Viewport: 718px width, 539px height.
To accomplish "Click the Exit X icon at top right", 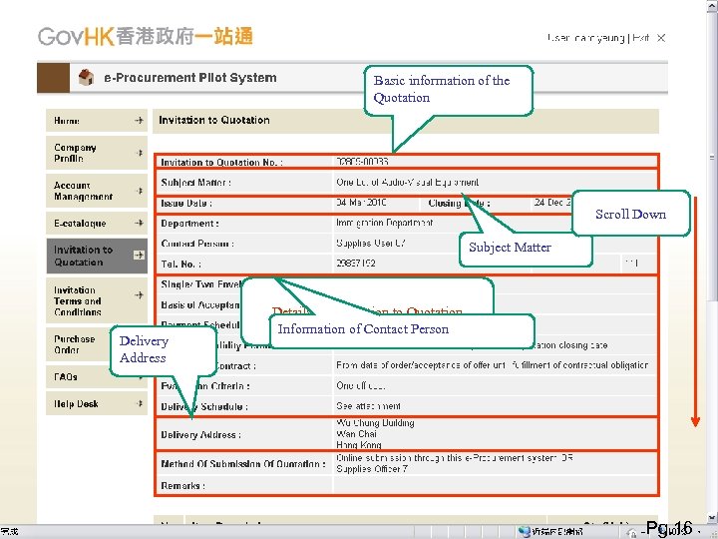I will [x=661, y=38].
